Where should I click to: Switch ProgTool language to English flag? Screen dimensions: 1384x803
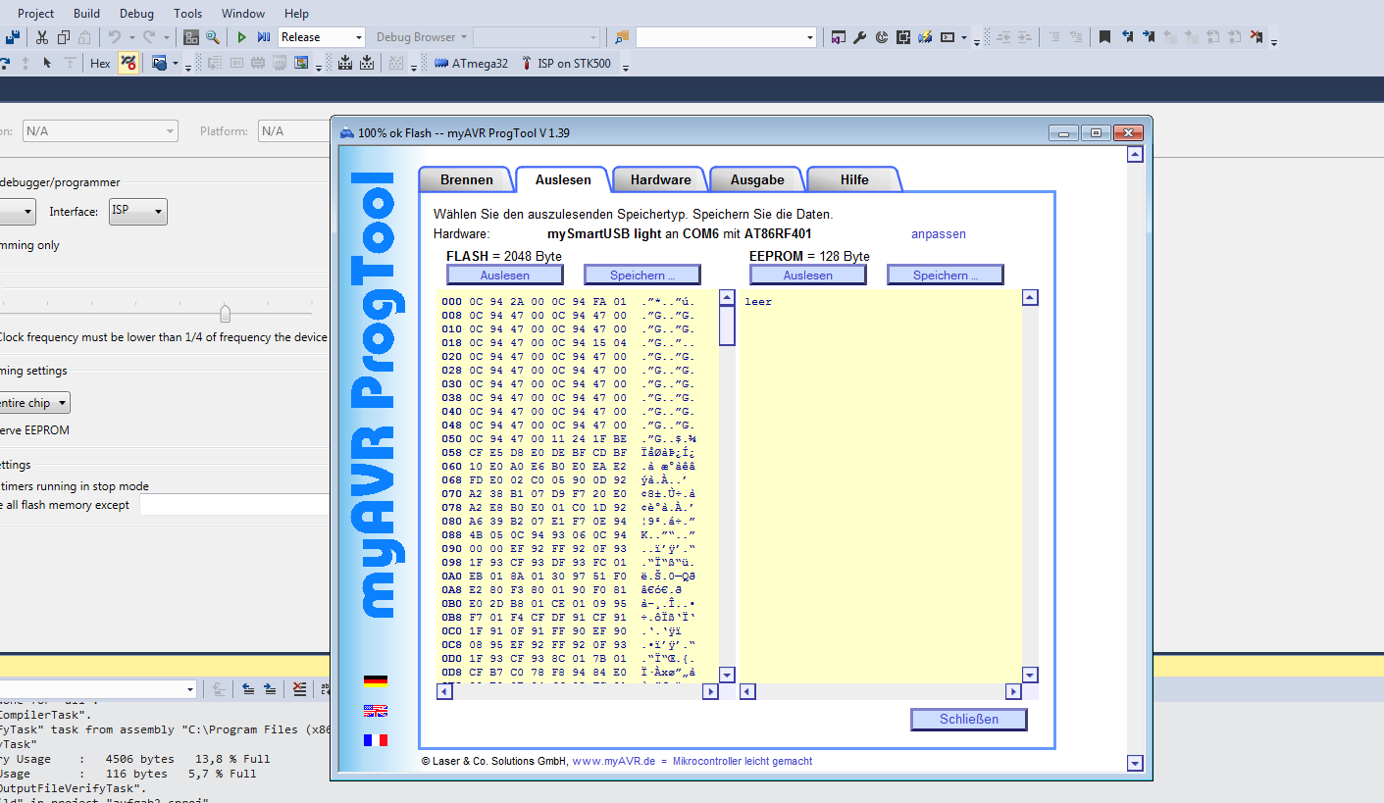(375, 711)
